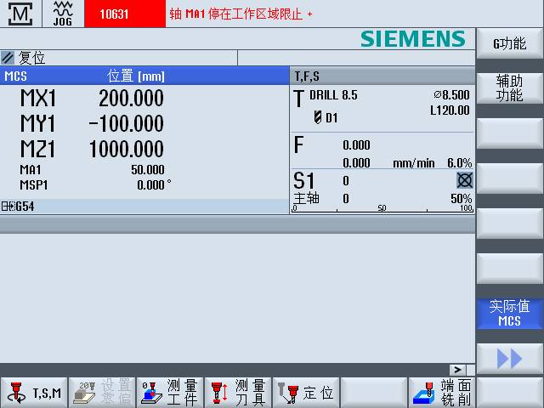544x408 pixels.
Task: Open 测量刀具 tool measurement
Action: pyautogui.click(x=238, y=392)
